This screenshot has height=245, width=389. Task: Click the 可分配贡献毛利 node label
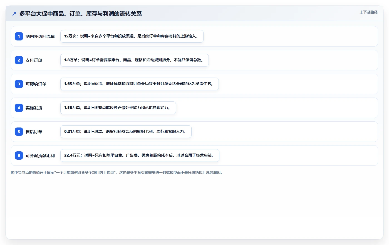pyautogui.click(x=40, y=155)
